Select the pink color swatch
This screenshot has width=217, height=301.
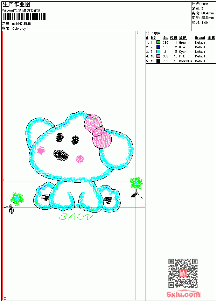click(158, 56)
